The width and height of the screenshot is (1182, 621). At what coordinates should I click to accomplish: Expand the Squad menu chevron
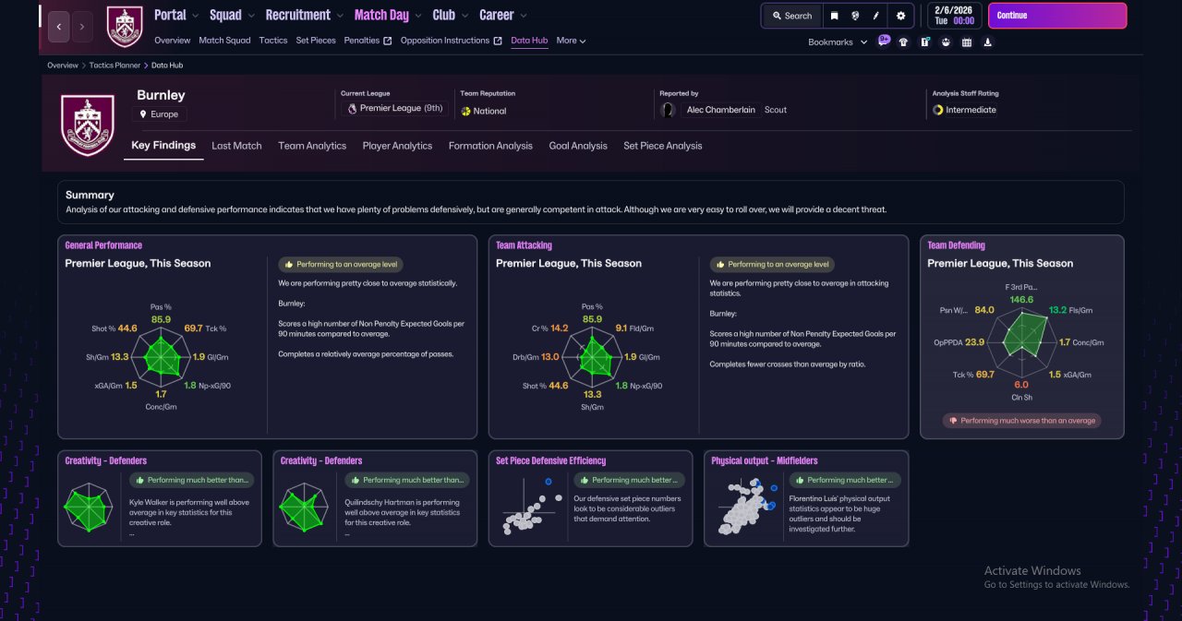(x=251, y=16)
